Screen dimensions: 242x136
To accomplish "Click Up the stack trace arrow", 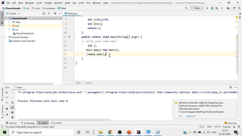I will pos(12,93).
